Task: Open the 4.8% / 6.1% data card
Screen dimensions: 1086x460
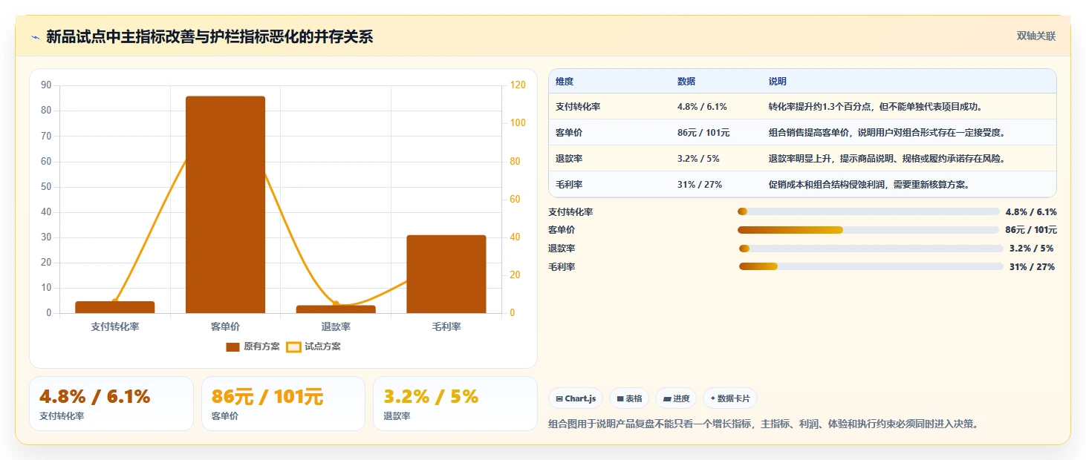Action: (111, 404)
